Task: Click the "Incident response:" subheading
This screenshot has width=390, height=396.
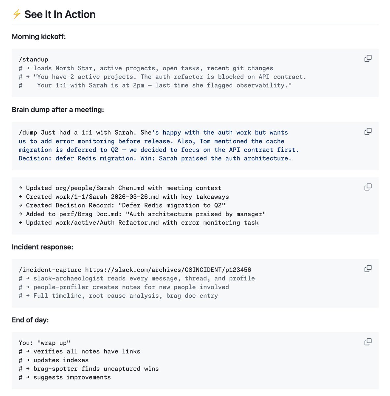Action: [42, 247]
